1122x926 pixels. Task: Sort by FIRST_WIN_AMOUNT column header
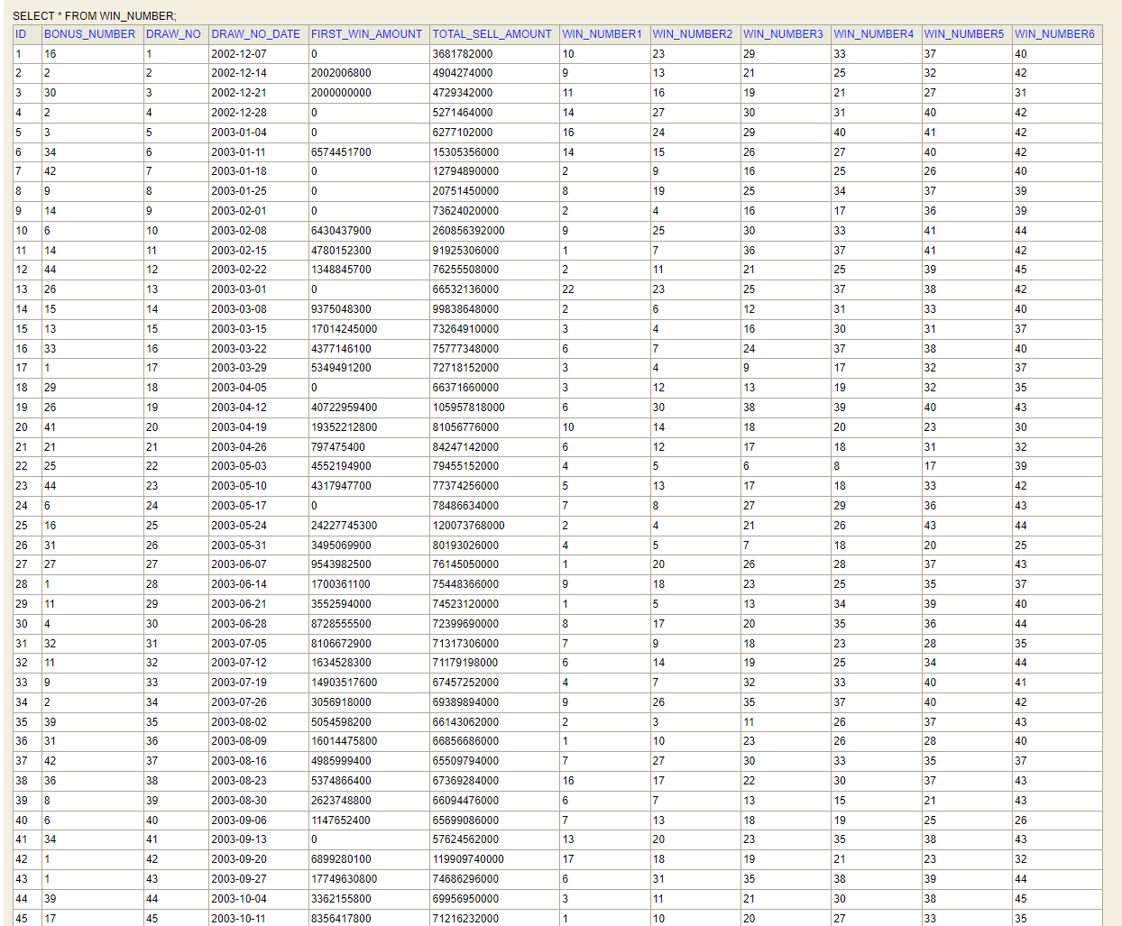coord(366,34)
